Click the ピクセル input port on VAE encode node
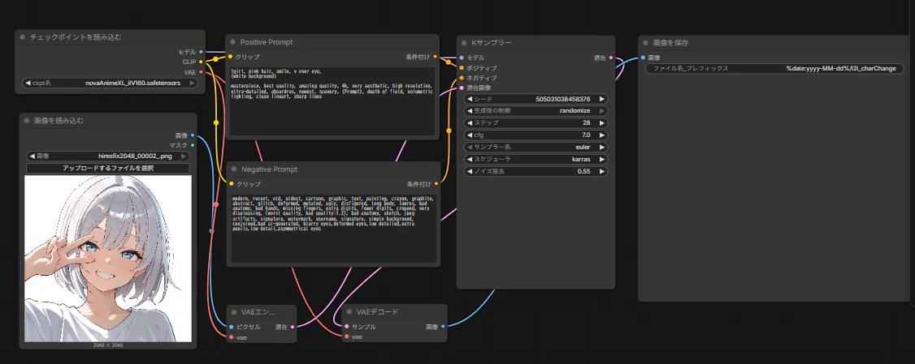The width and height of the screenshot is (915, 364). coord(232,327)
